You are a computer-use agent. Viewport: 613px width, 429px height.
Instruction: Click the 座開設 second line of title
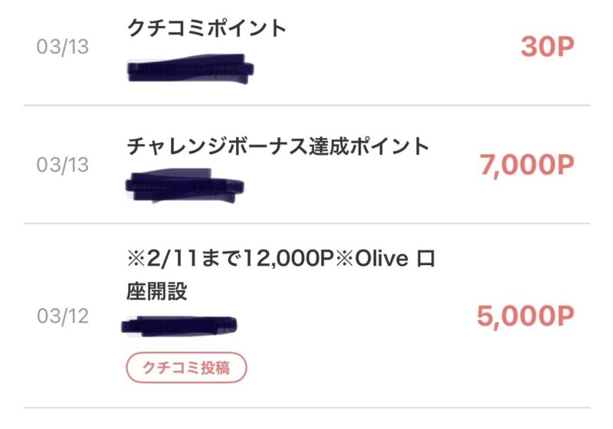click(x=157, y=291)
